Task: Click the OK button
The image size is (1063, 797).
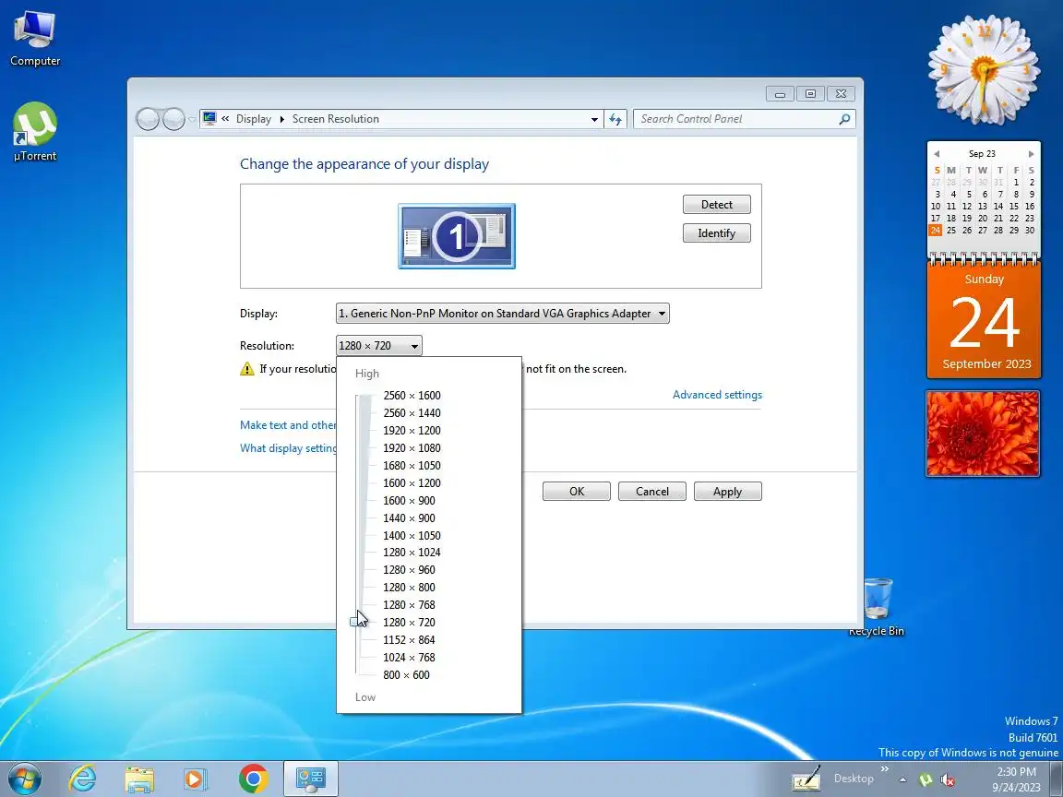Action: [576, 492]
